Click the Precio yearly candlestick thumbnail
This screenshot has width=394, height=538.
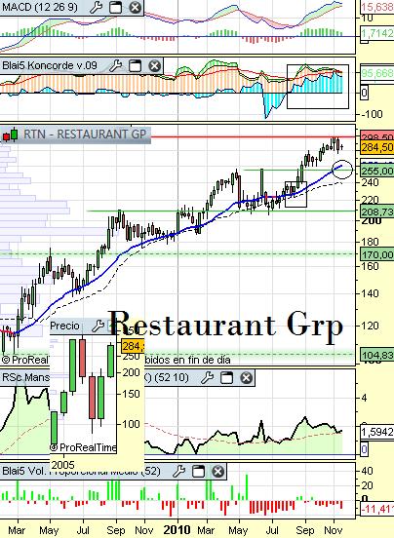[83, 391]
